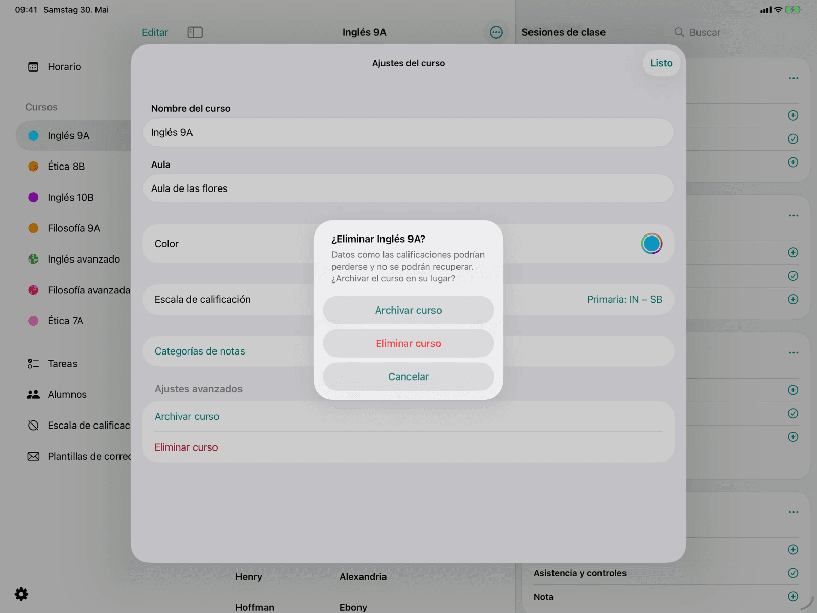
Task: Tap Listo to close course settings
Action: coord(661,63)
